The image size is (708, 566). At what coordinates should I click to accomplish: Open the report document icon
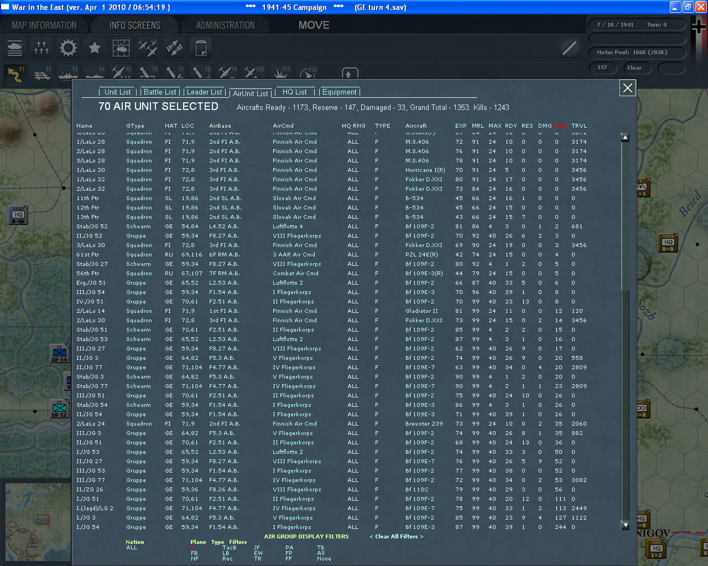coord(201,48)
